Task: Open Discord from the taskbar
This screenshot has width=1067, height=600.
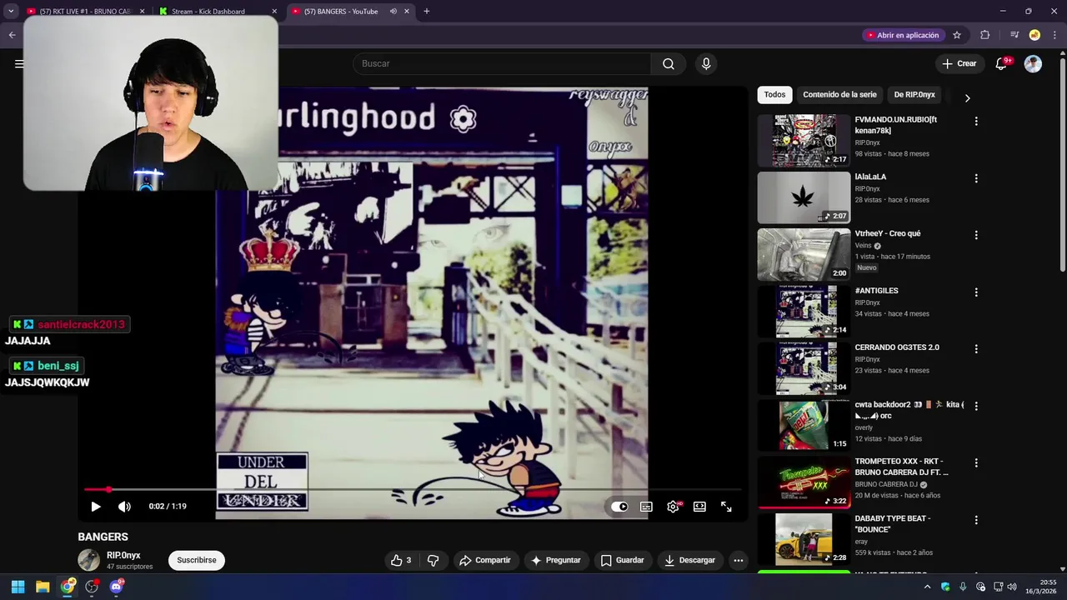Action: click(x=117, y=587)
